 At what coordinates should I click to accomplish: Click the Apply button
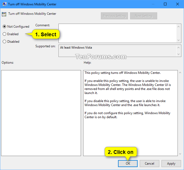pos(171,164)
